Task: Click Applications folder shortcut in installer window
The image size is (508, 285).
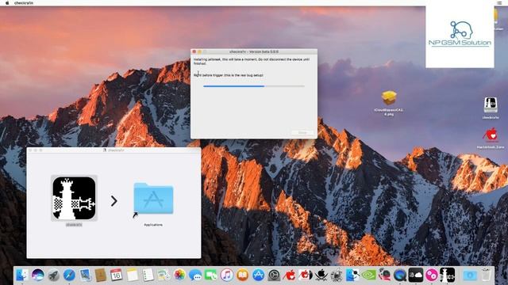Action: [x=153, y=199]
